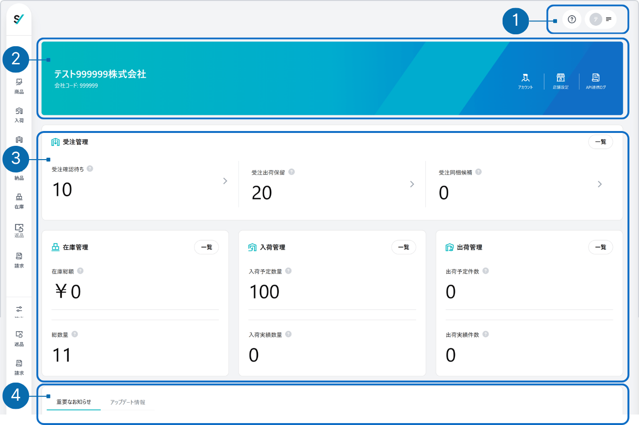The height and width of the screenshot is (425, 639).
Task: Click the アカウント icon in banner
Action: [526, 81]
